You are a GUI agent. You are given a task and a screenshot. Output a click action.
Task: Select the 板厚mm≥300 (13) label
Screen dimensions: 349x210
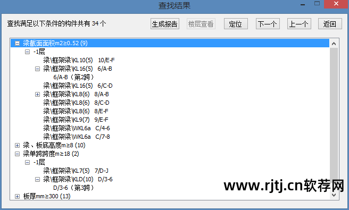click(47, 196)
